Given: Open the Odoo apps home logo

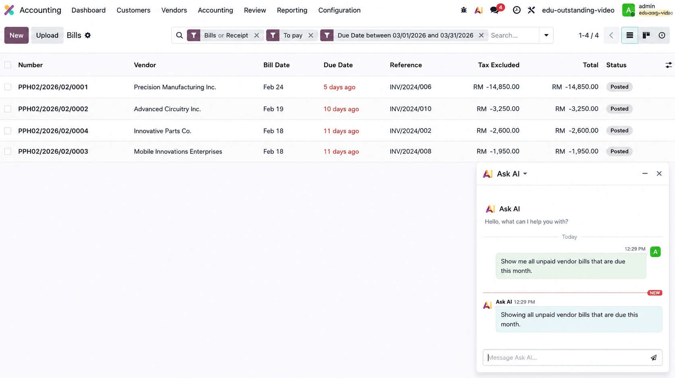Looking at the screenshot, I should (9, 10).
